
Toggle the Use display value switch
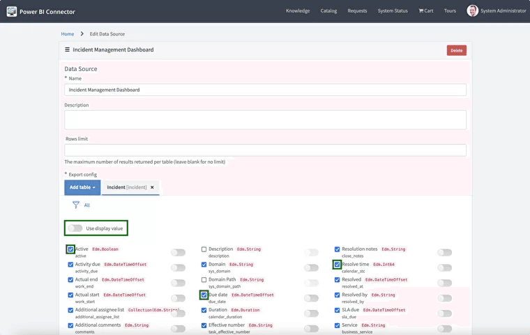tap(75, 228)
